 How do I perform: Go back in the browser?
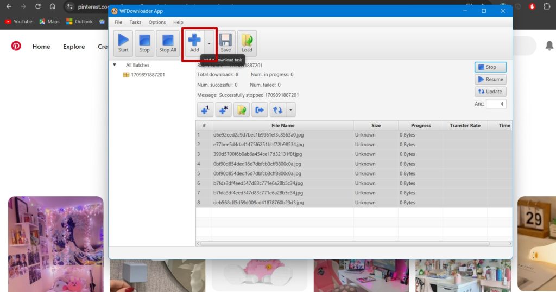9,7
